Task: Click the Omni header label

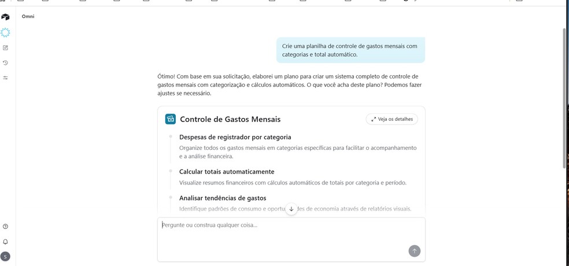Action: pyautogui.click(x=28, y=16)
